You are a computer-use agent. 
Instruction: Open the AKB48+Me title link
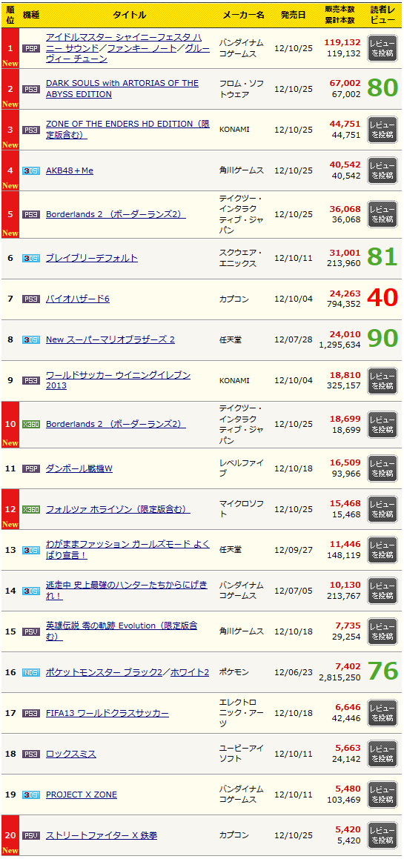pos(70,170)
